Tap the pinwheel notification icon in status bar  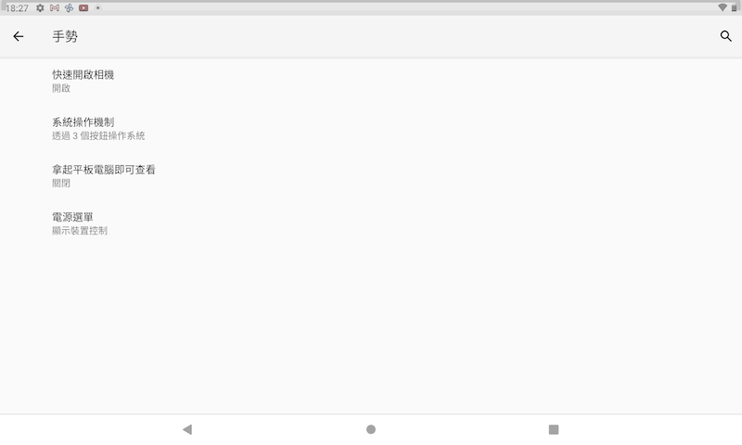click(69, 8)
